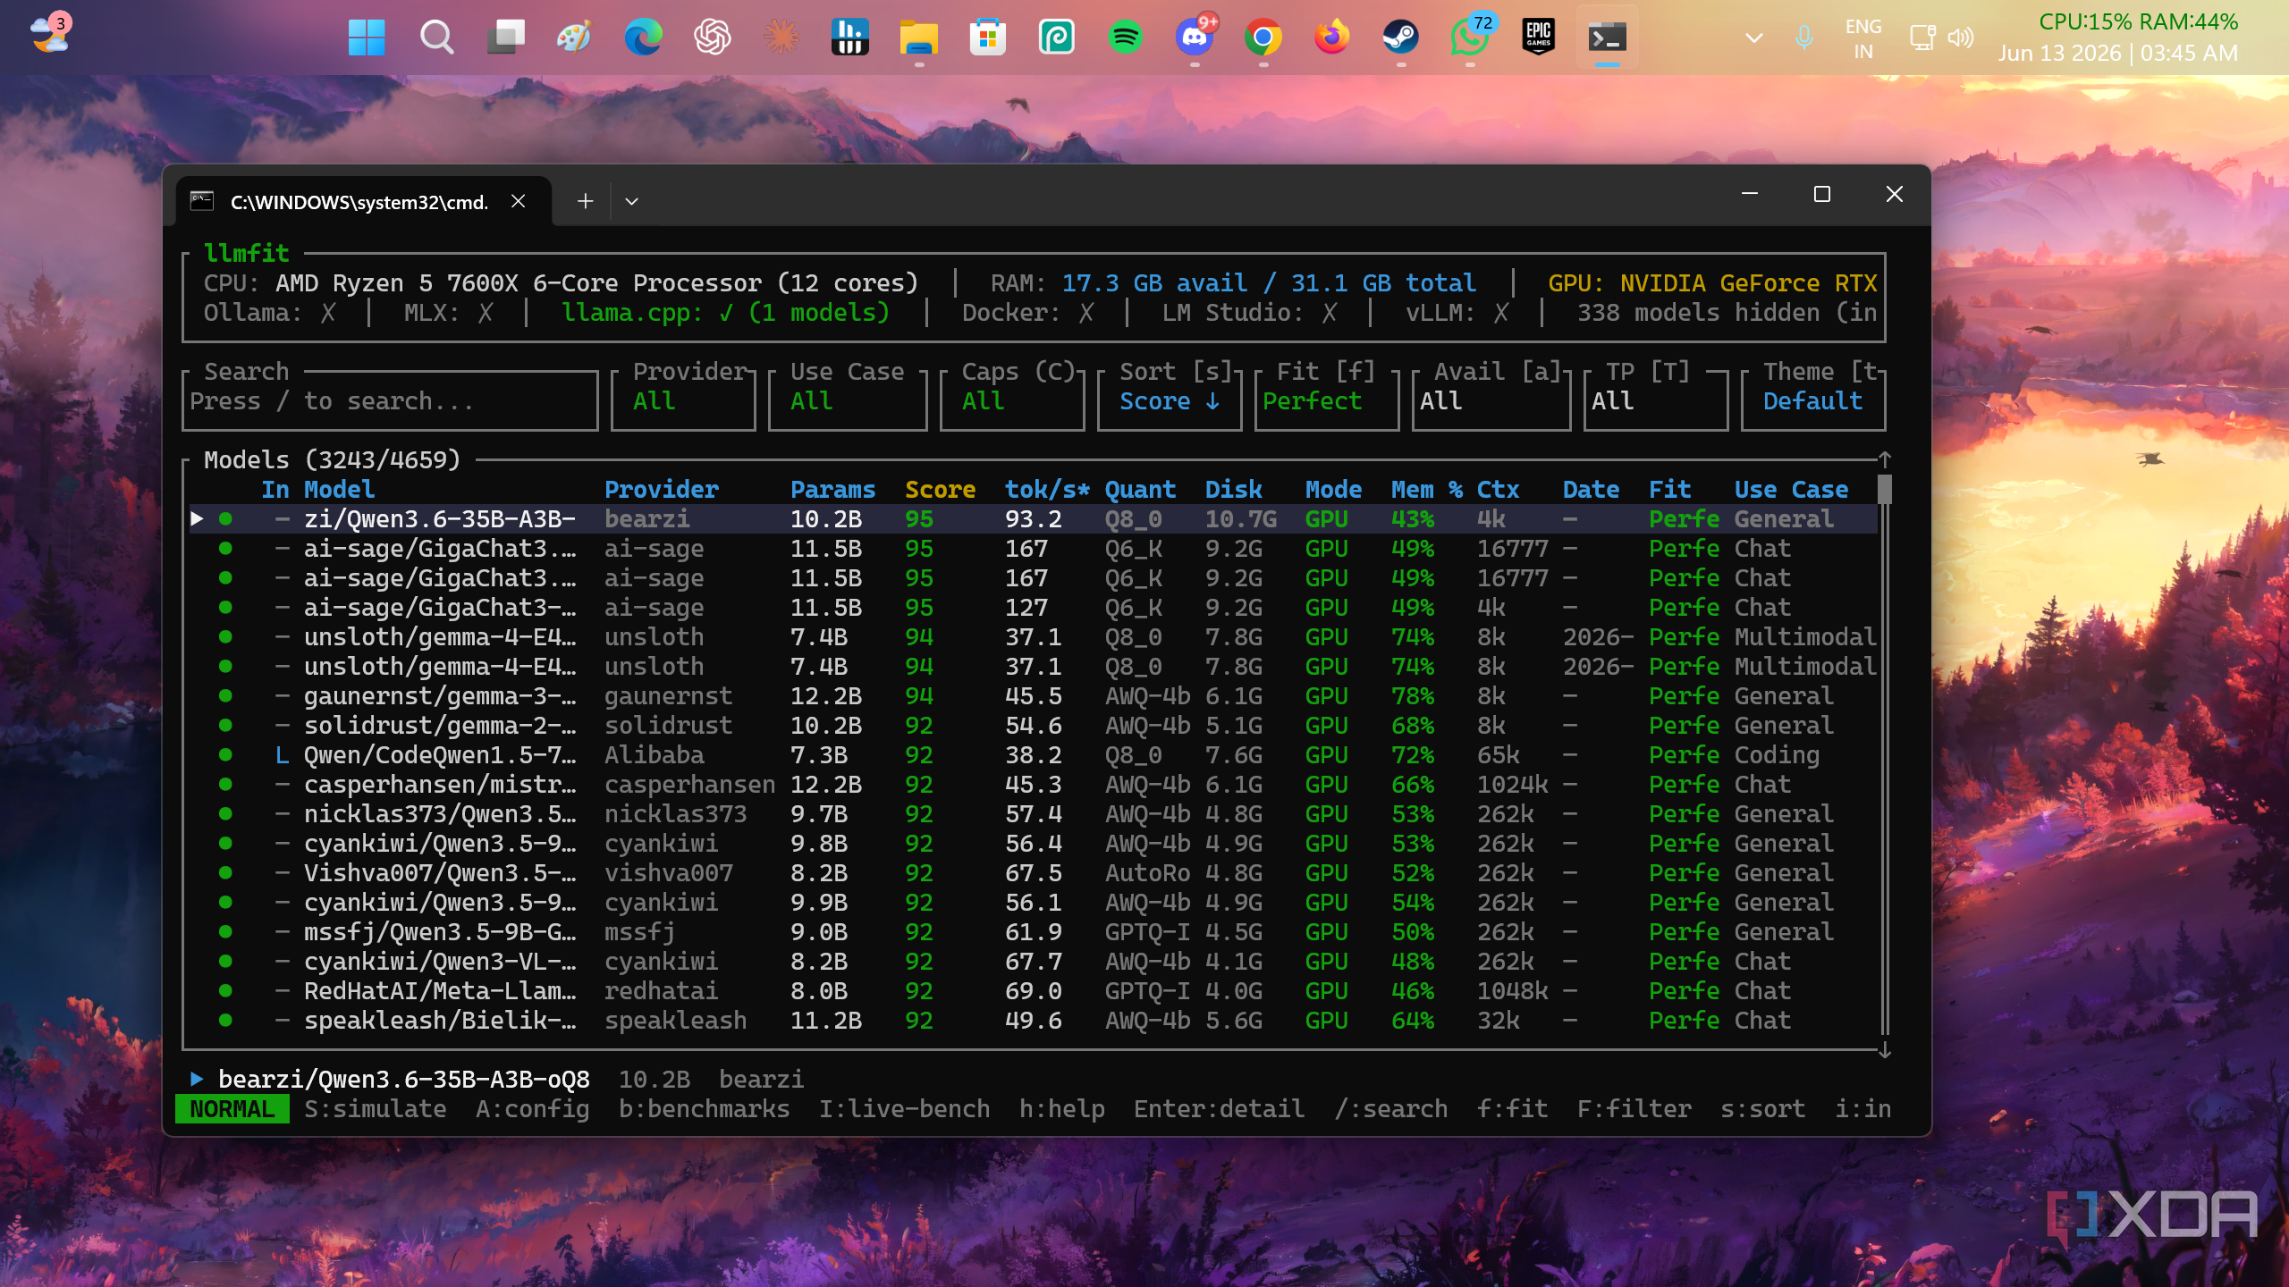Launch Spotify from taskbar
The width and height of the screenshot is (2289, 1287).
pos(1125,38)
